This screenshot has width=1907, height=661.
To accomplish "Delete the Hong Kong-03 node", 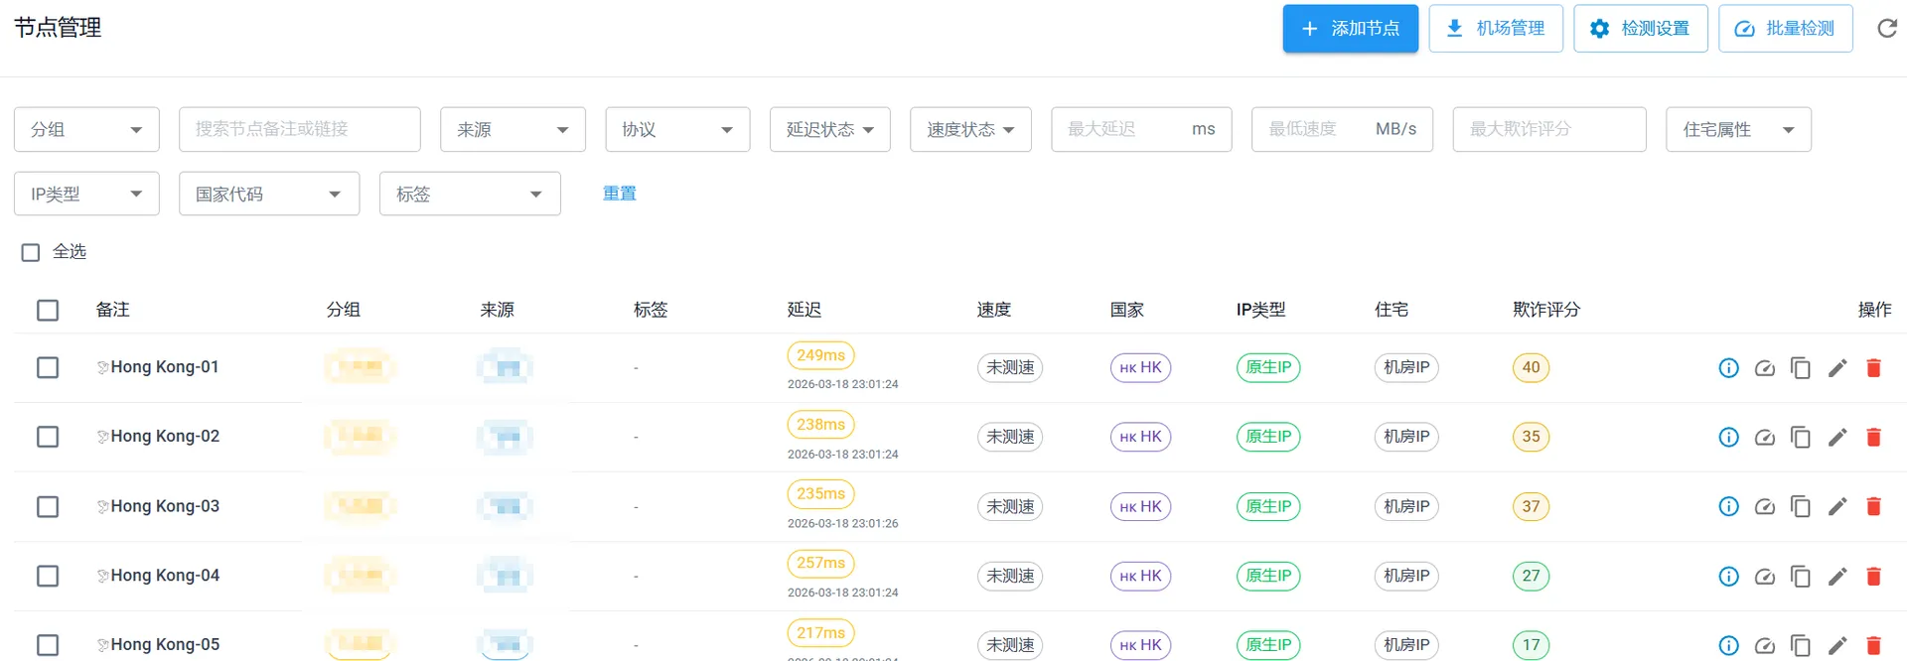I will point(1873,507).
